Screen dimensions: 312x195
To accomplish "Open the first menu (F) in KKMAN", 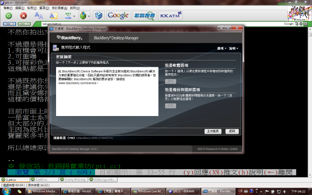I will [x=8, y=8].
